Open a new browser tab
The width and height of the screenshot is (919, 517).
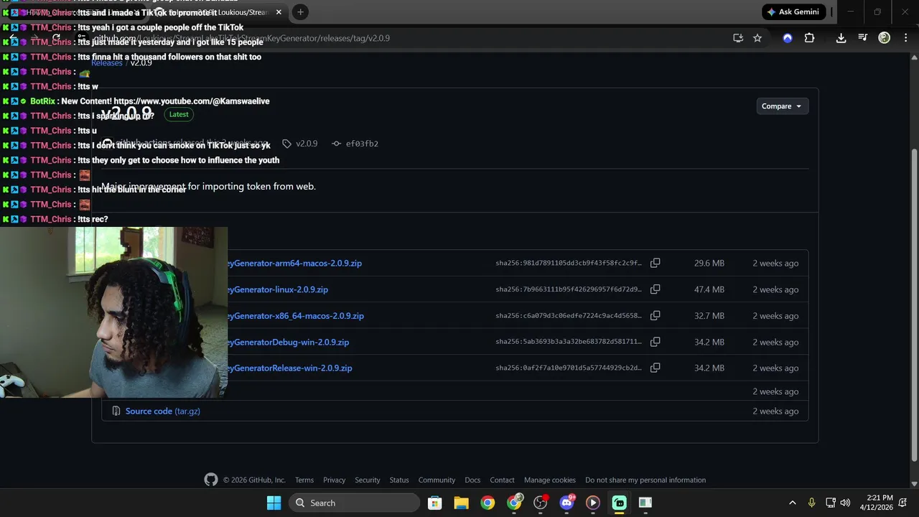[x=300, y=11]
